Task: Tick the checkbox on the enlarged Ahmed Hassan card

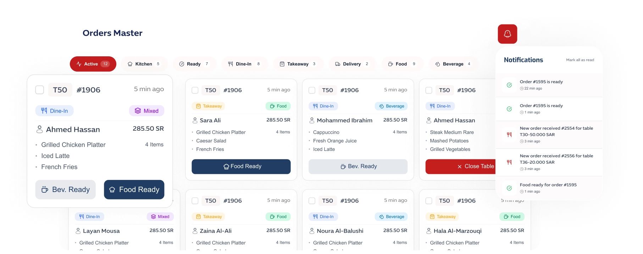Action: tap(40, 90)
